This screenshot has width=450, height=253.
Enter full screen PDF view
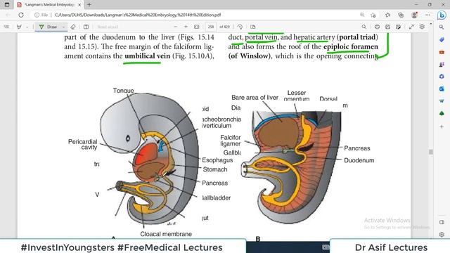(411, 27)
